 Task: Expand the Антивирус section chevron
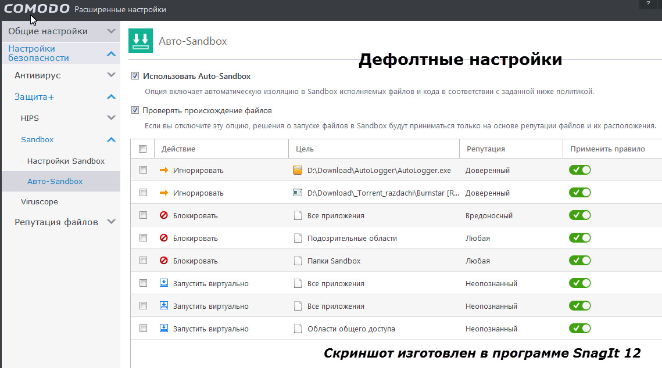pos(111,75)
